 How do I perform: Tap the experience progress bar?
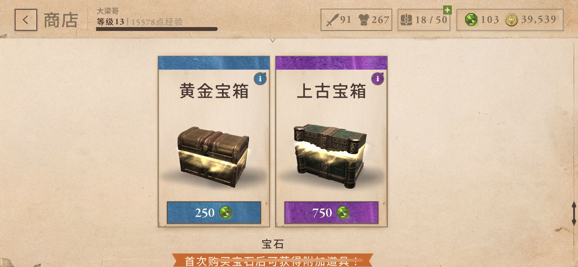pyautogui.click(x=157, y=29)
